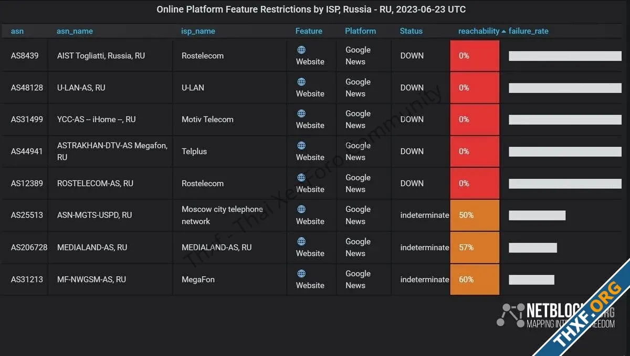Click Telplus ISP name
This screenshot has height=356, width=630.
(x=194, y=152)
